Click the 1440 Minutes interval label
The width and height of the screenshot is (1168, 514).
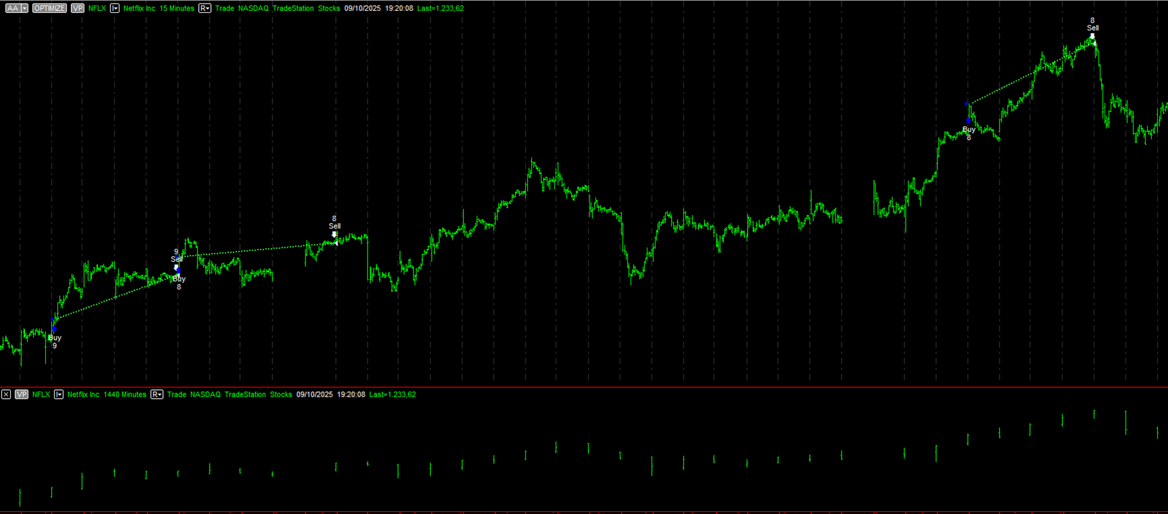pos(125,395)
